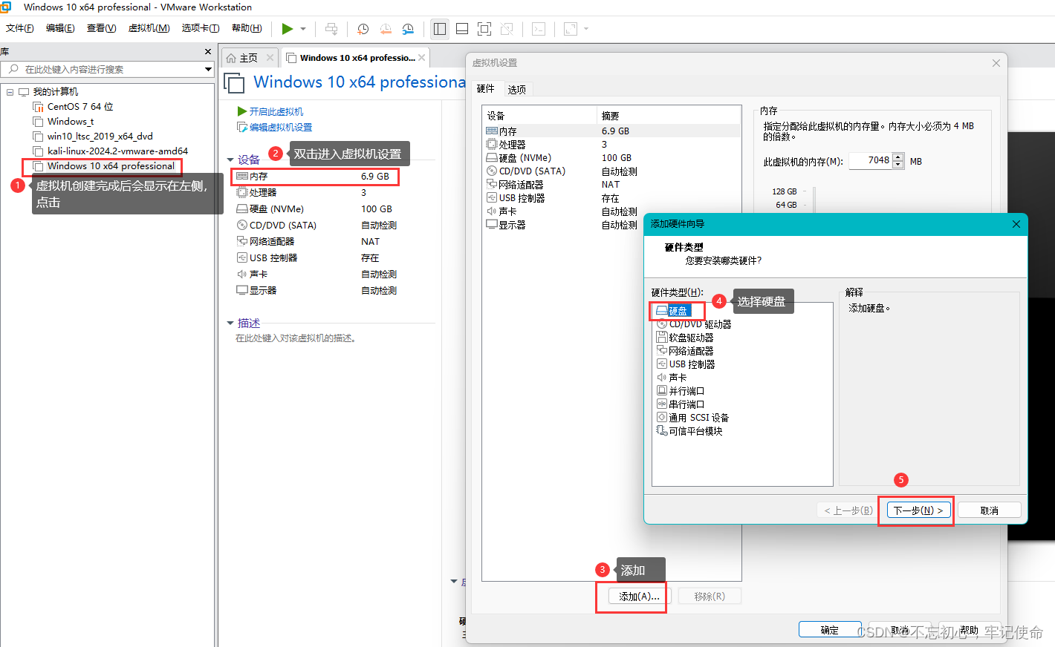Click the library search input field
Screen dimensions: 1055x647
pyautogui.click(x=108, y=69)
